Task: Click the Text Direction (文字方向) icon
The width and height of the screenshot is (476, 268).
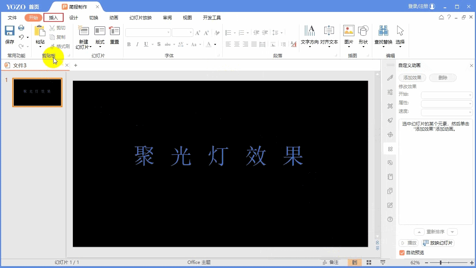Action: 309,31
